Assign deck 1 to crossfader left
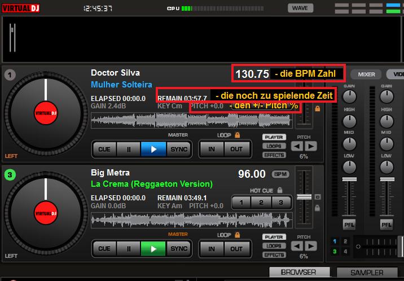The height and width of the screenshot is (281, 404). click(x=335, y=242)
